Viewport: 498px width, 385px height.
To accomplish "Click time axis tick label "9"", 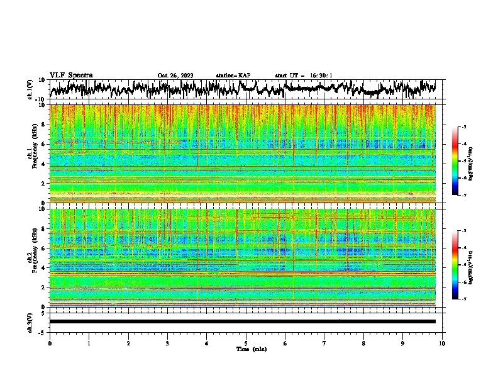I will coord(402,343).
